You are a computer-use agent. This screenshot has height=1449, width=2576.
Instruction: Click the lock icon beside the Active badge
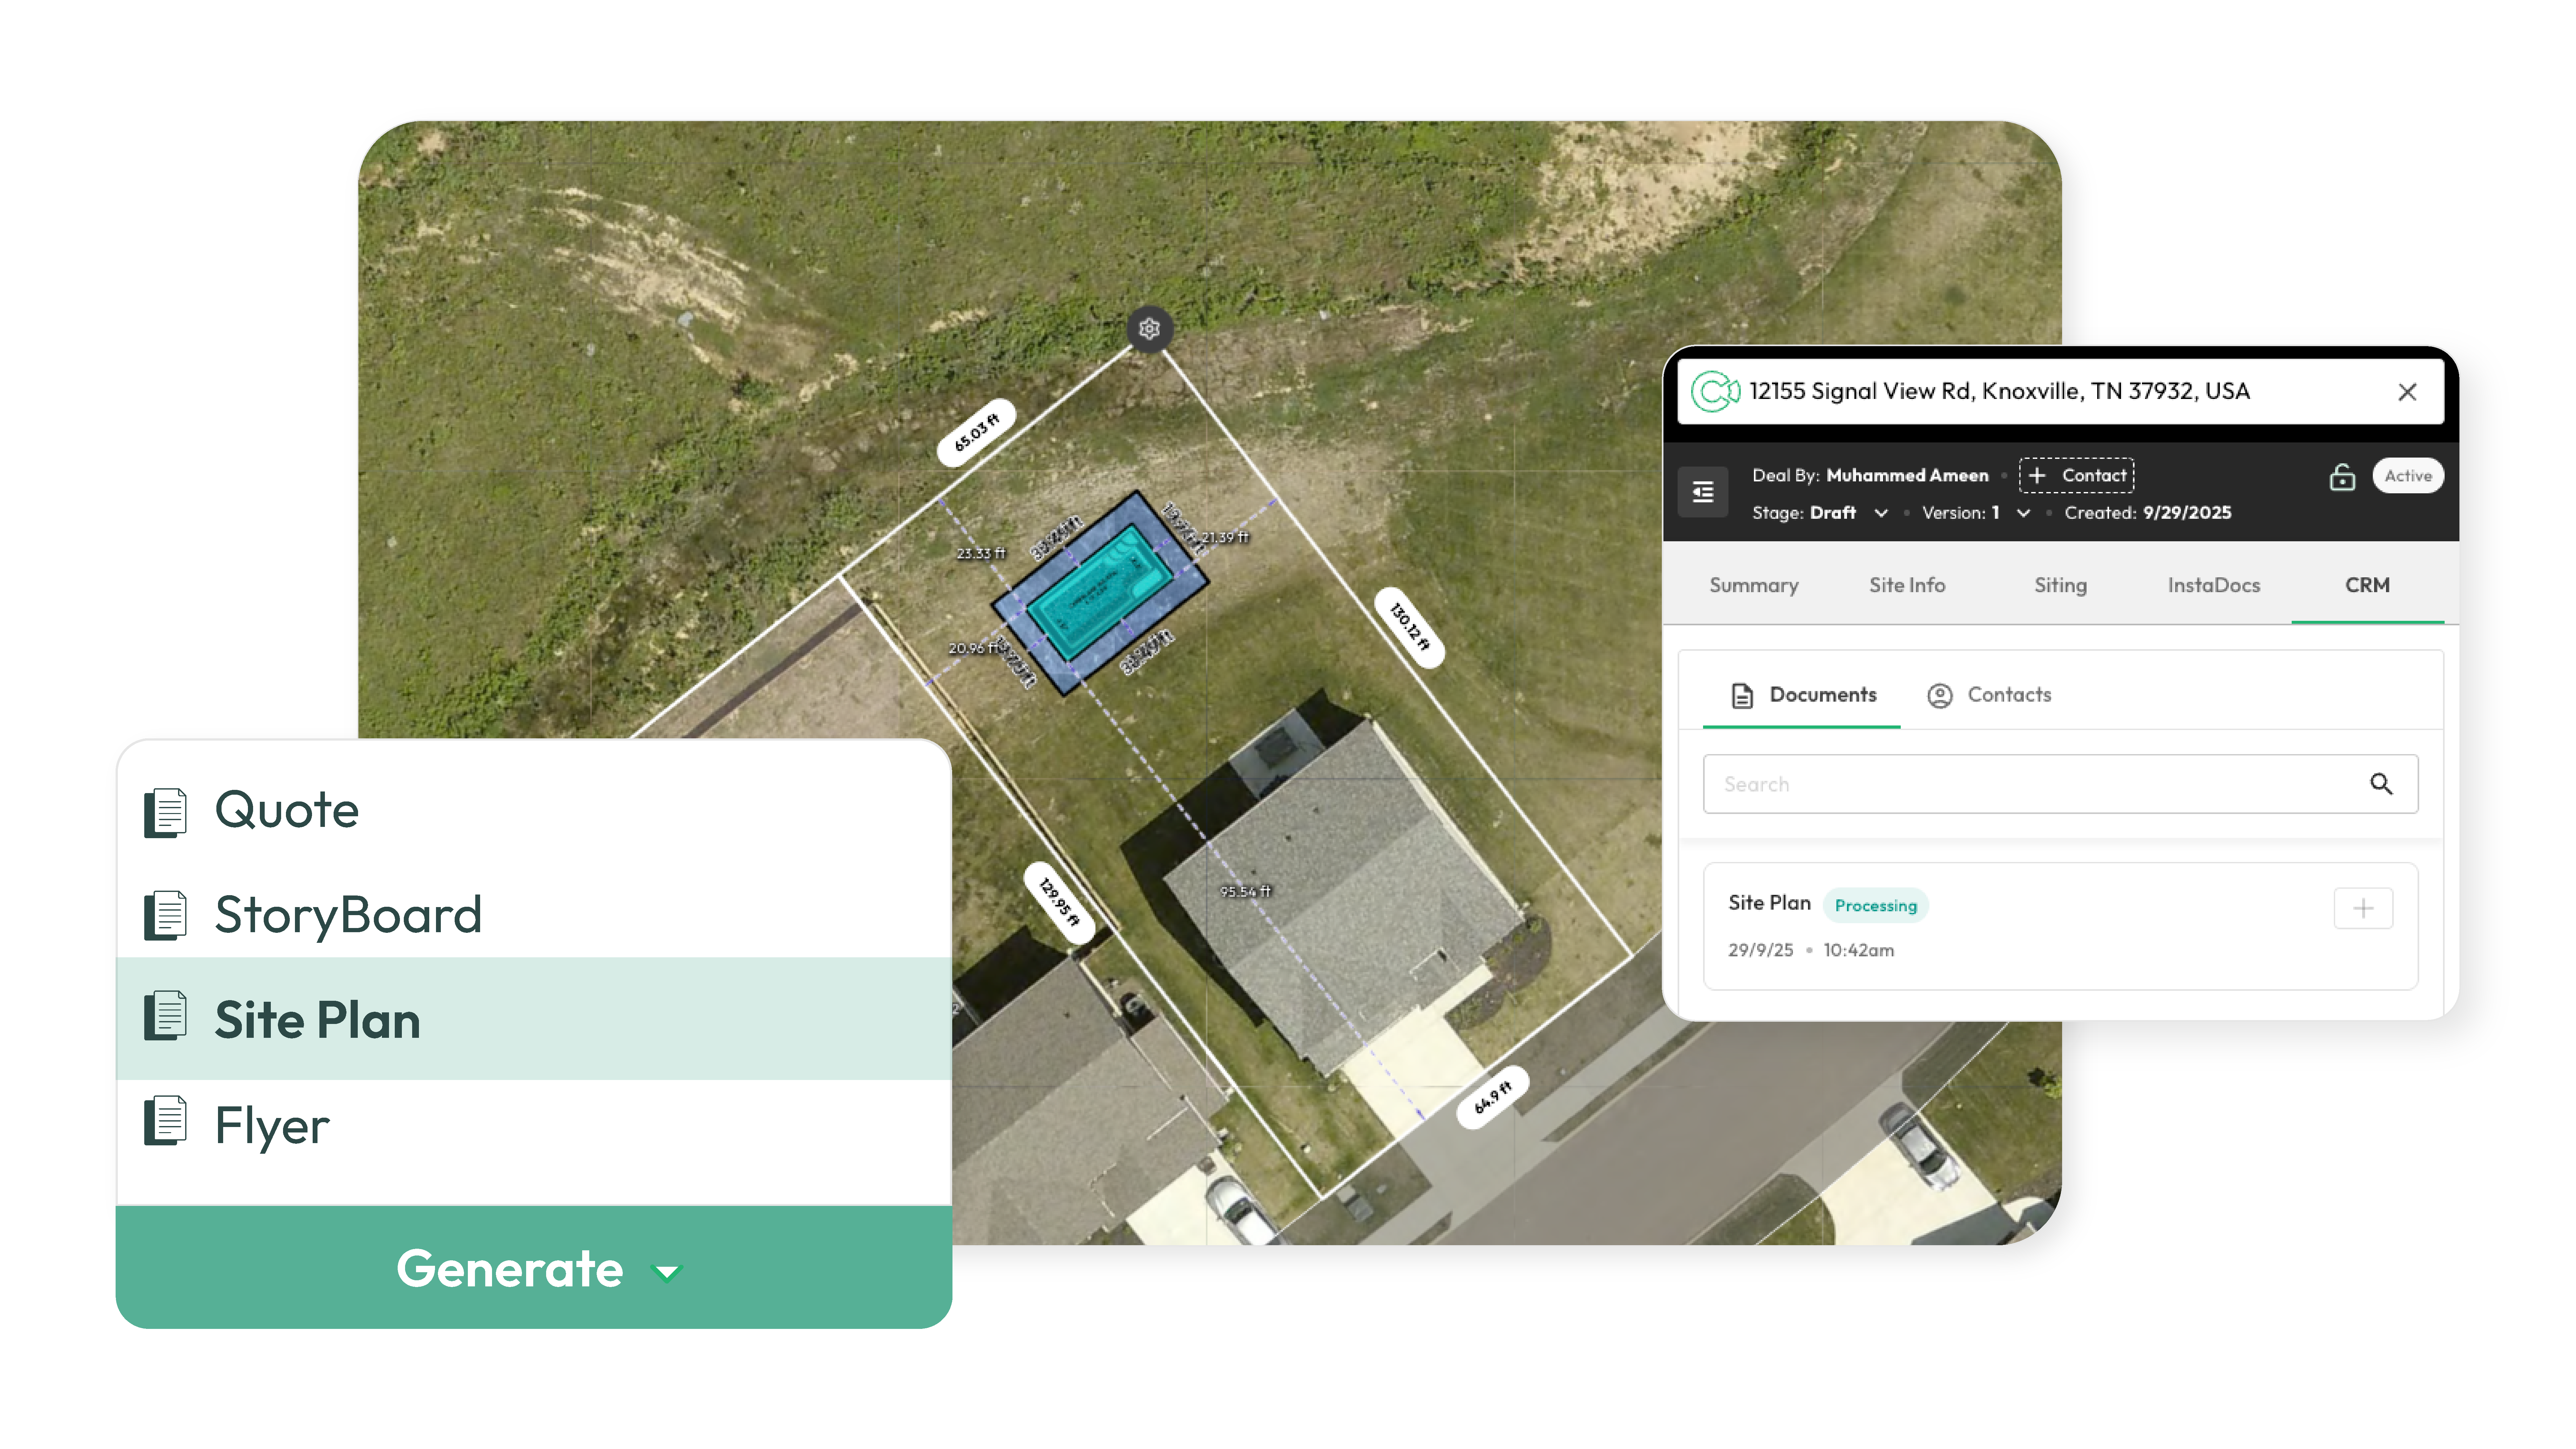(x=2342, y=477)
